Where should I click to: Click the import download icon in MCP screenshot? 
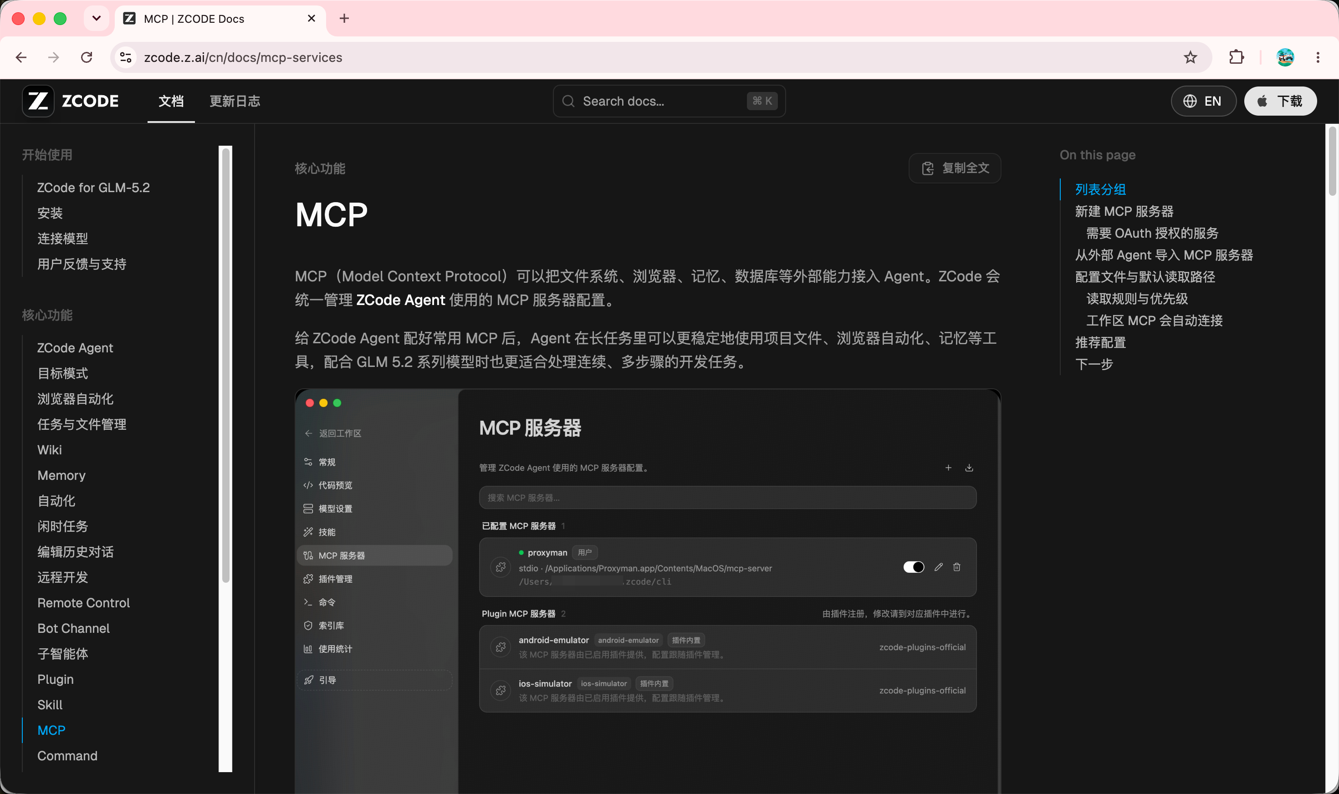969,468
